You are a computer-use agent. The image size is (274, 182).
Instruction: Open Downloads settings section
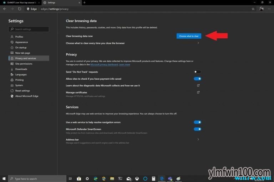29,69
